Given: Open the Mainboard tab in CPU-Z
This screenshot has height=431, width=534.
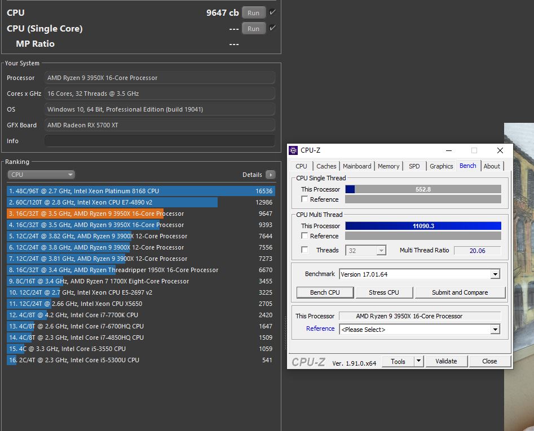Looking at the screenshot, I should (x=357, y=166).
